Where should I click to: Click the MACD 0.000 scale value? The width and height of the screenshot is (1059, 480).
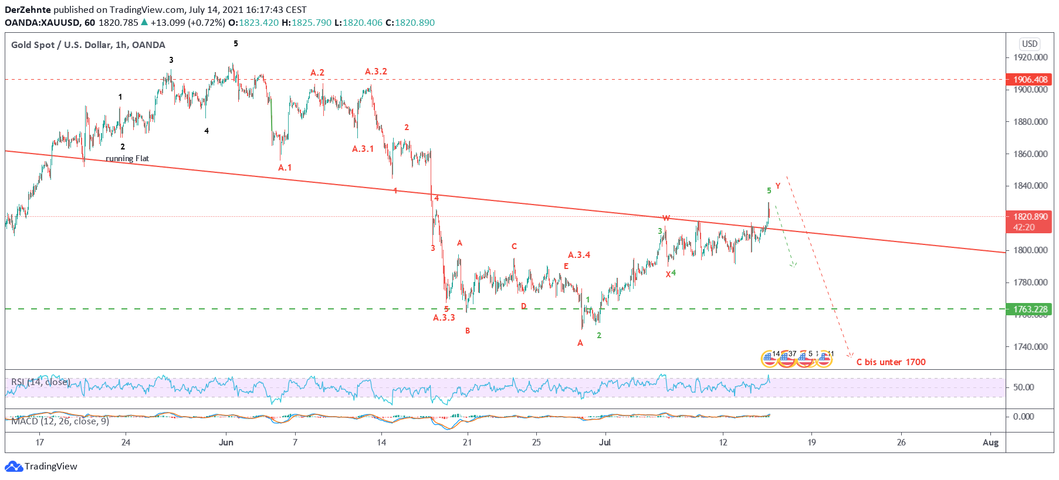point(1024,417)
